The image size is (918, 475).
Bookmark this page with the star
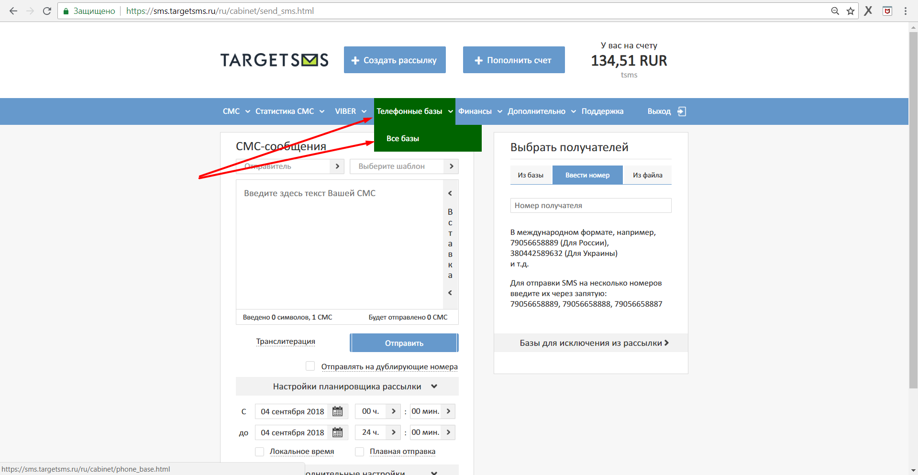click(x=851, y=11)
